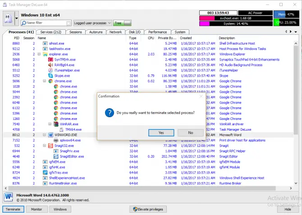Click the RAVBg64.exe speaker icon
This screenshot has width=302, height=215.
[x=50, y=65]
